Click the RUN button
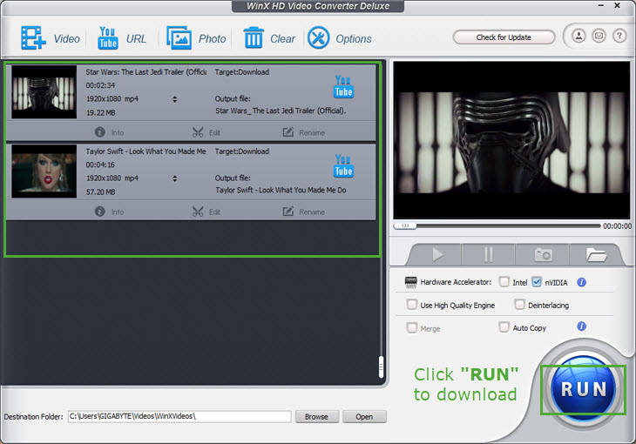Viewport: 636px width, 444px height. coord(583,389)
